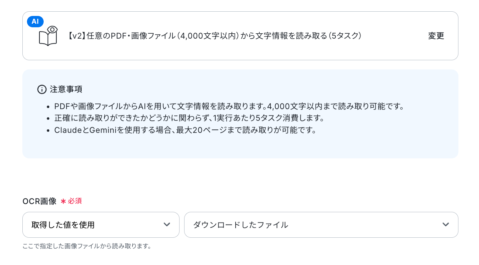Screen dimensions: 479x265
Task: Click the book with eye OCR icon
Action: click(x=48, y=36)
